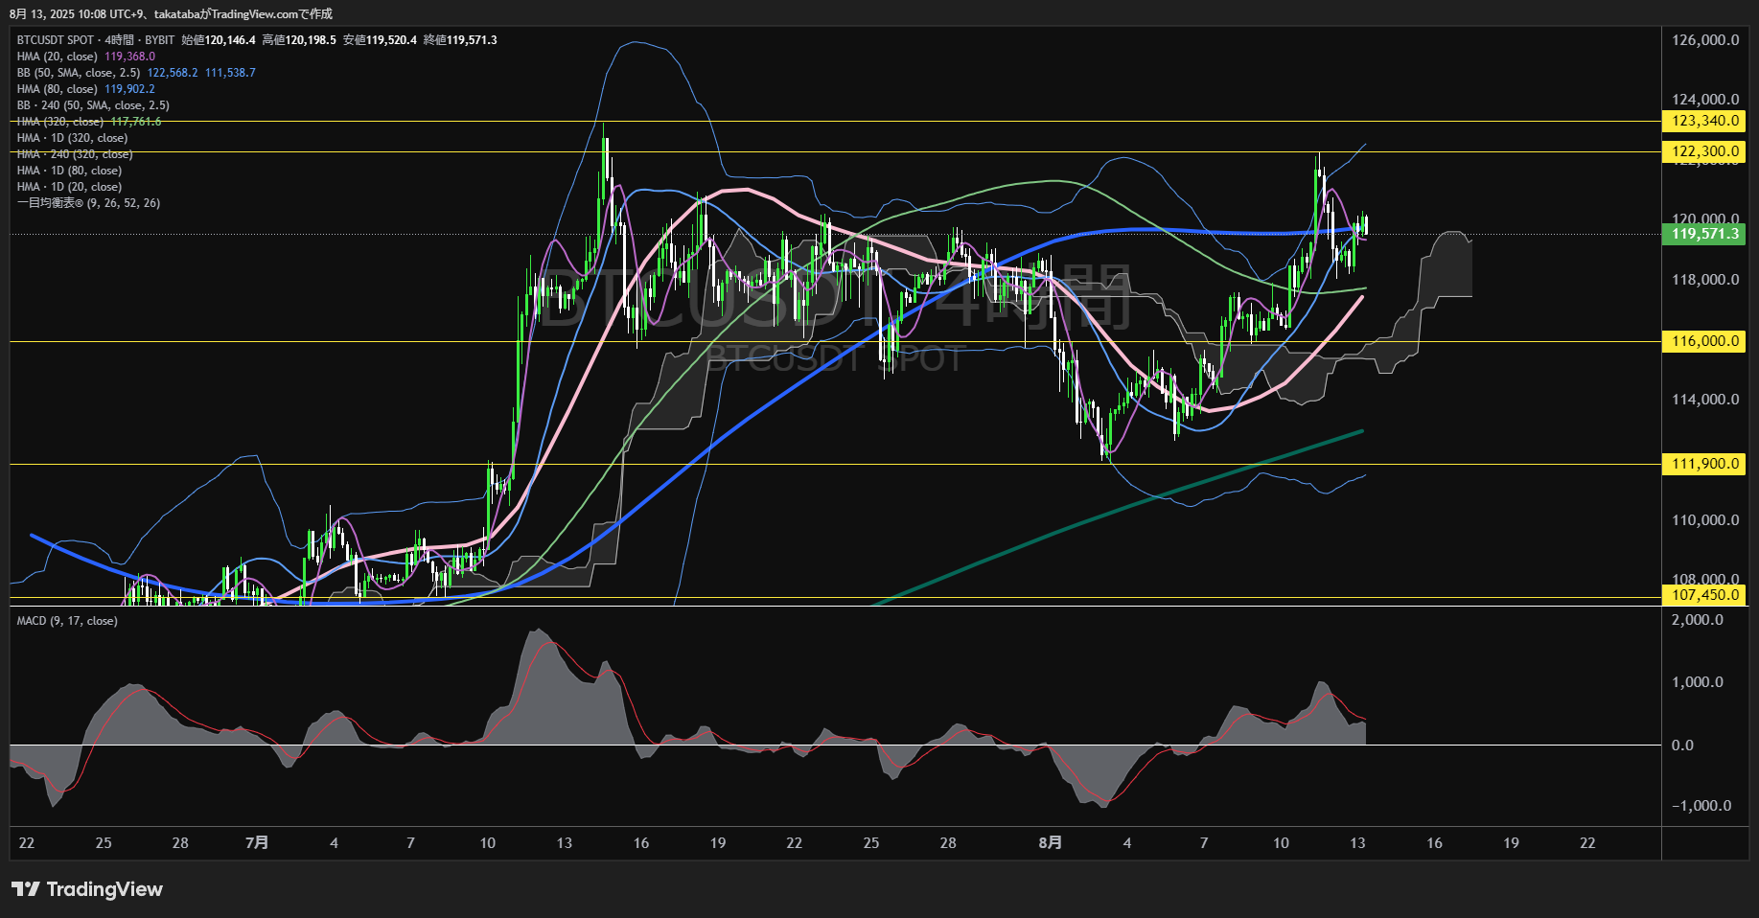This screenshot has height=918, width=1759.
Task: Click the 1,000.0 MACD axis value
Action: pos(1697,682)
